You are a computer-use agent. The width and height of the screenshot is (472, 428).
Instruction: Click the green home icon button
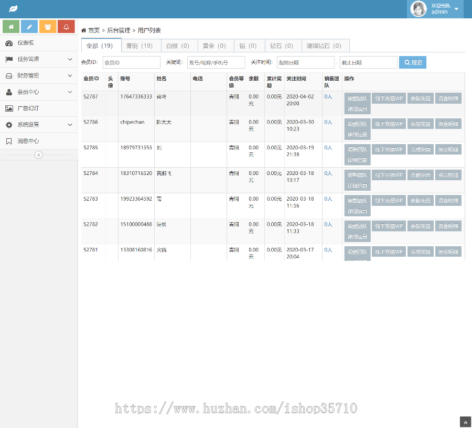click(11, 27)
